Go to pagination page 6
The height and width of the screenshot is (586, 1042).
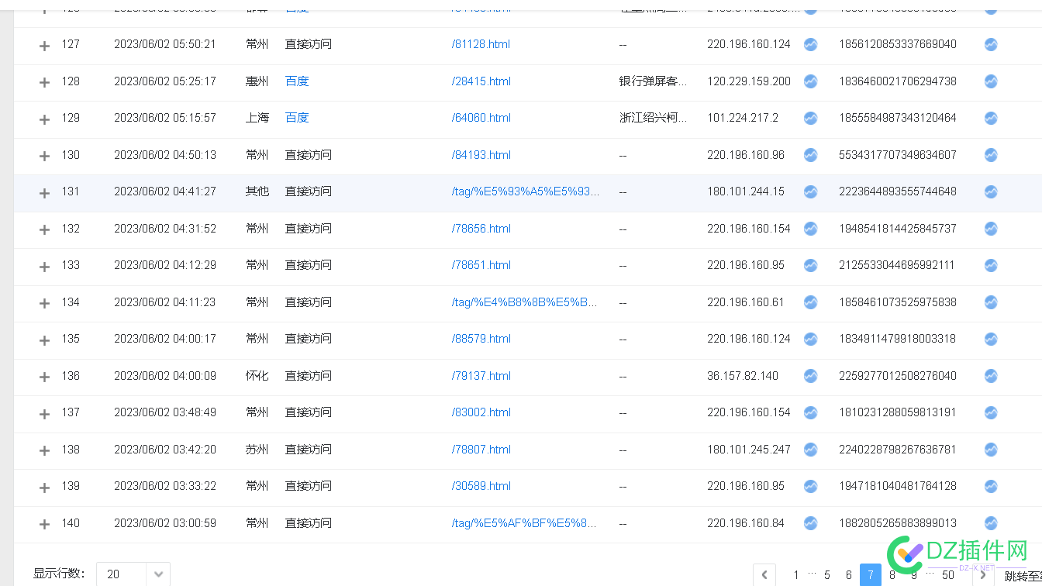[x=849, y=574]
